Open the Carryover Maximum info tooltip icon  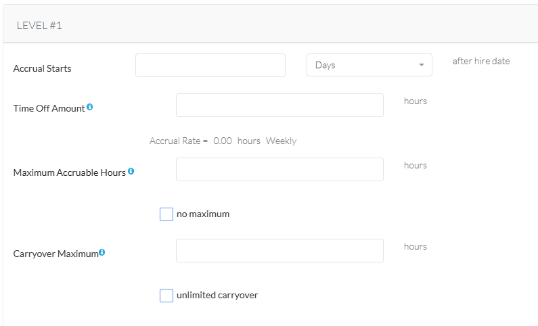(102, 252)
